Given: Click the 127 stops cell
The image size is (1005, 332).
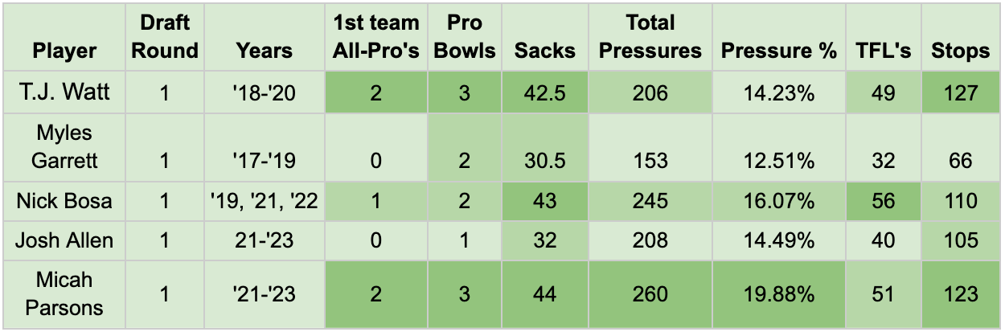Looking at the screenshot, I should coord(960,92).
